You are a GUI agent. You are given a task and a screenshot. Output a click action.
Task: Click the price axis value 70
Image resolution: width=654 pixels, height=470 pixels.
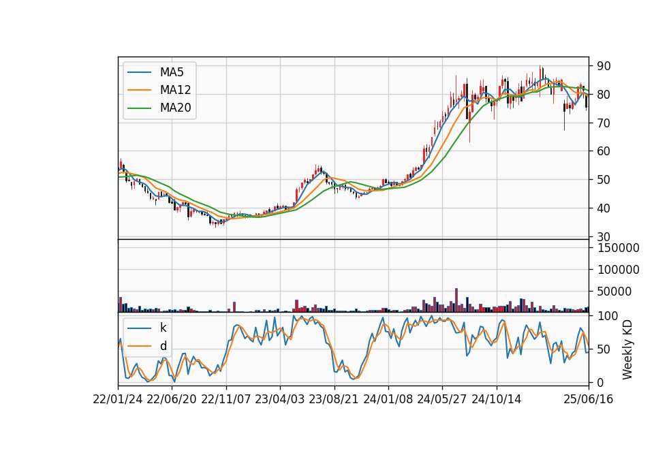point(604,123)
